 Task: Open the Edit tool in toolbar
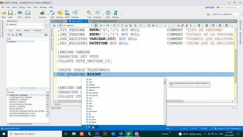[x=52, y=14]
